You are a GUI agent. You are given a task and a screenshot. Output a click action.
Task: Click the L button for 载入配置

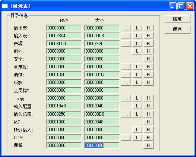pyautogui.click(x=137, y=106)
